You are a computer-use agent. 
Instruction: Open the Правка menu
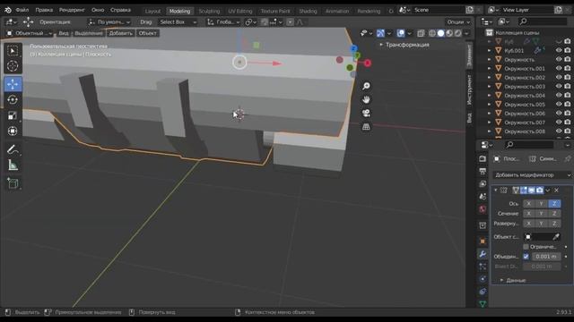[x=44, y=10]
